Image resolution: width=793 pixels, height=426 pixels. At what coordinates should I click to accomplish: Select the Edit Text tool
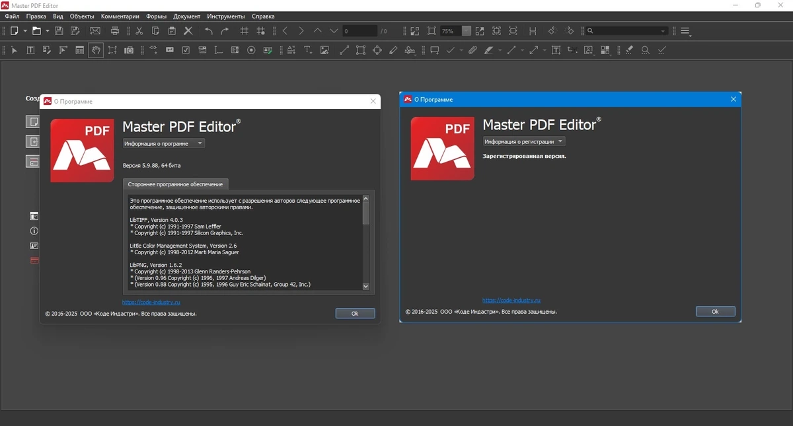(x=30, y=50)
